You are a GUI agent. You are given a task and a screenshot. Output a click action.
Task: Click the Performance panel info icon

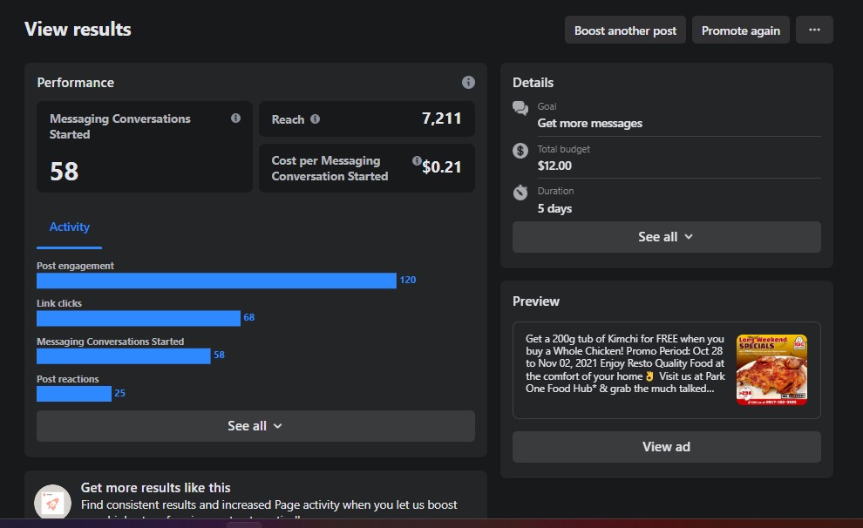[468, 83]
